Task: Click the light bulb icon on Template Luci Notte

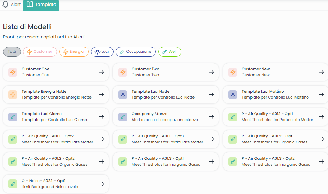Action: [123, 94]
